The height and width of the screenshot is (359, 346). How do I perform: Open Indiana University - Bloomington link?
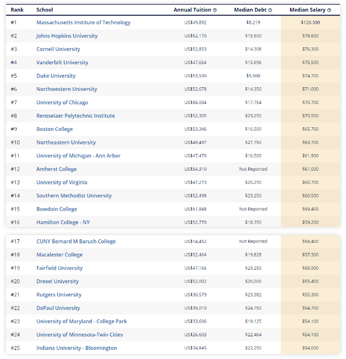click(76, 348)
